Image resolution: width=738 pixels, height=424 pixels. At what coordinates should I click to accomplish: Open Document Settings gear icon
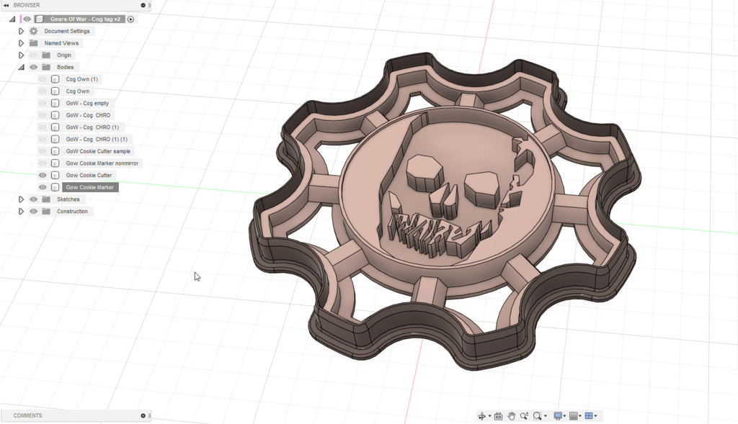click(x=32, y=31)
